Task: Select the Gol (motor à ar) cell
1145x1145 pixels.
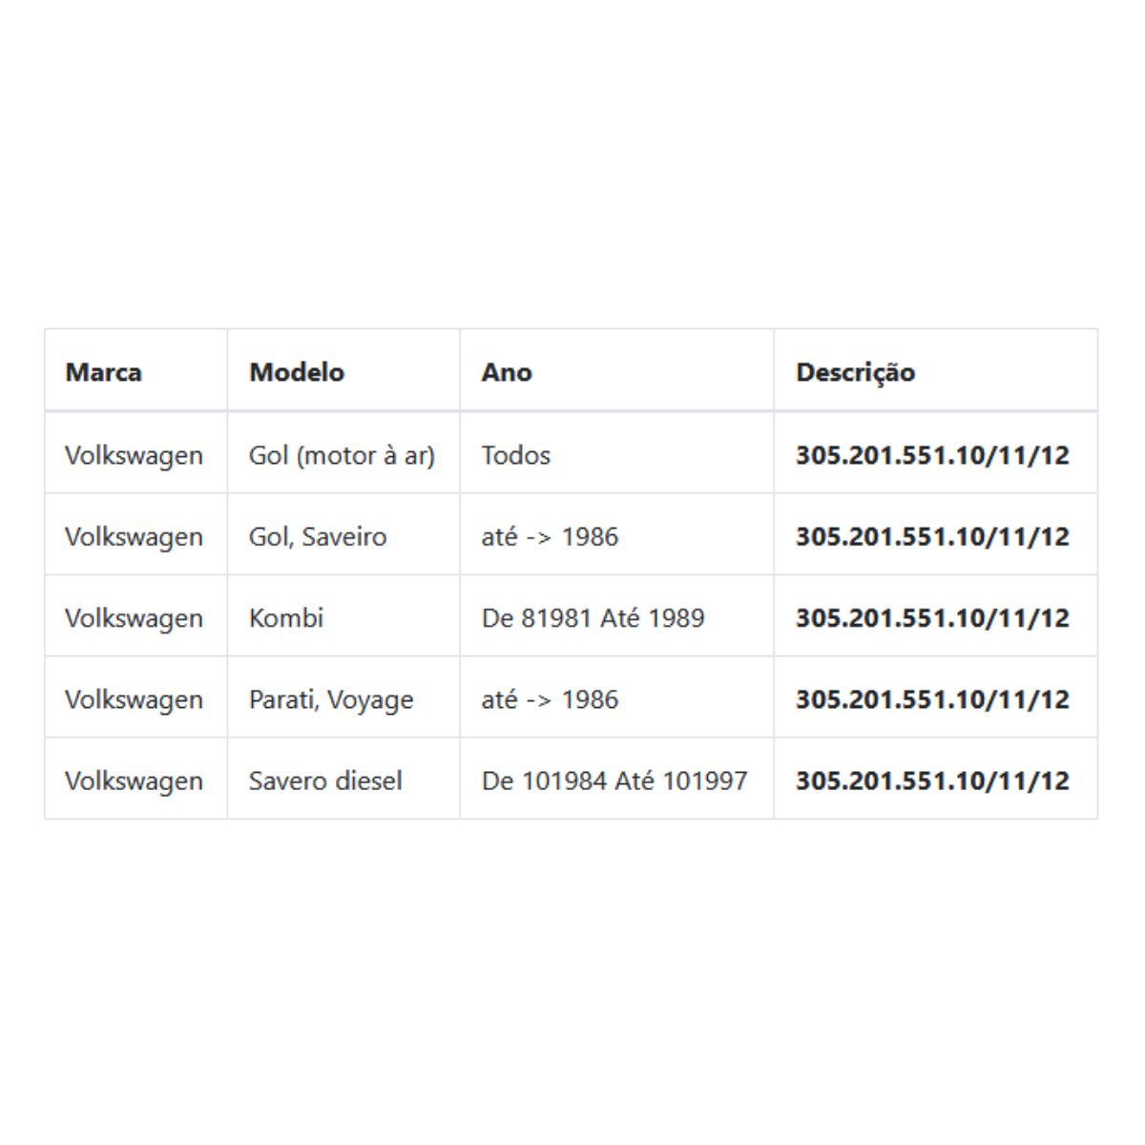Action: [343, 454]
